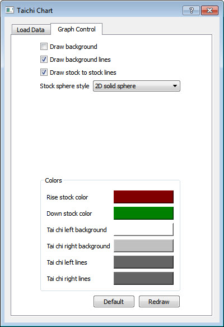Image resolution: width=224 pixels, height=327 pixels.
Task: Uncheck Draw background lines
Action: click(44, 60)
